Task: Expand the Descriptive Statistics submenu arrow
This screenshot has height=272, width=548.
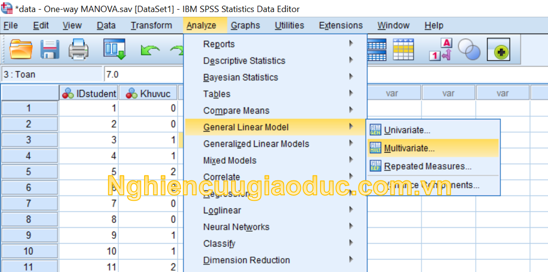Action: [351, 60]
